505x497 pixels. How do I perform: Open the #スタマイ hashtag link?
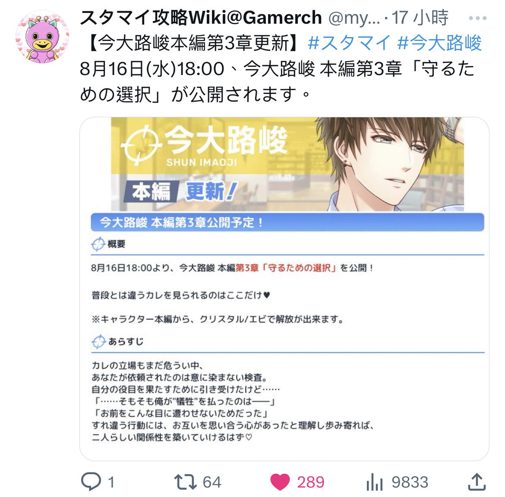[x=349, y=43]
